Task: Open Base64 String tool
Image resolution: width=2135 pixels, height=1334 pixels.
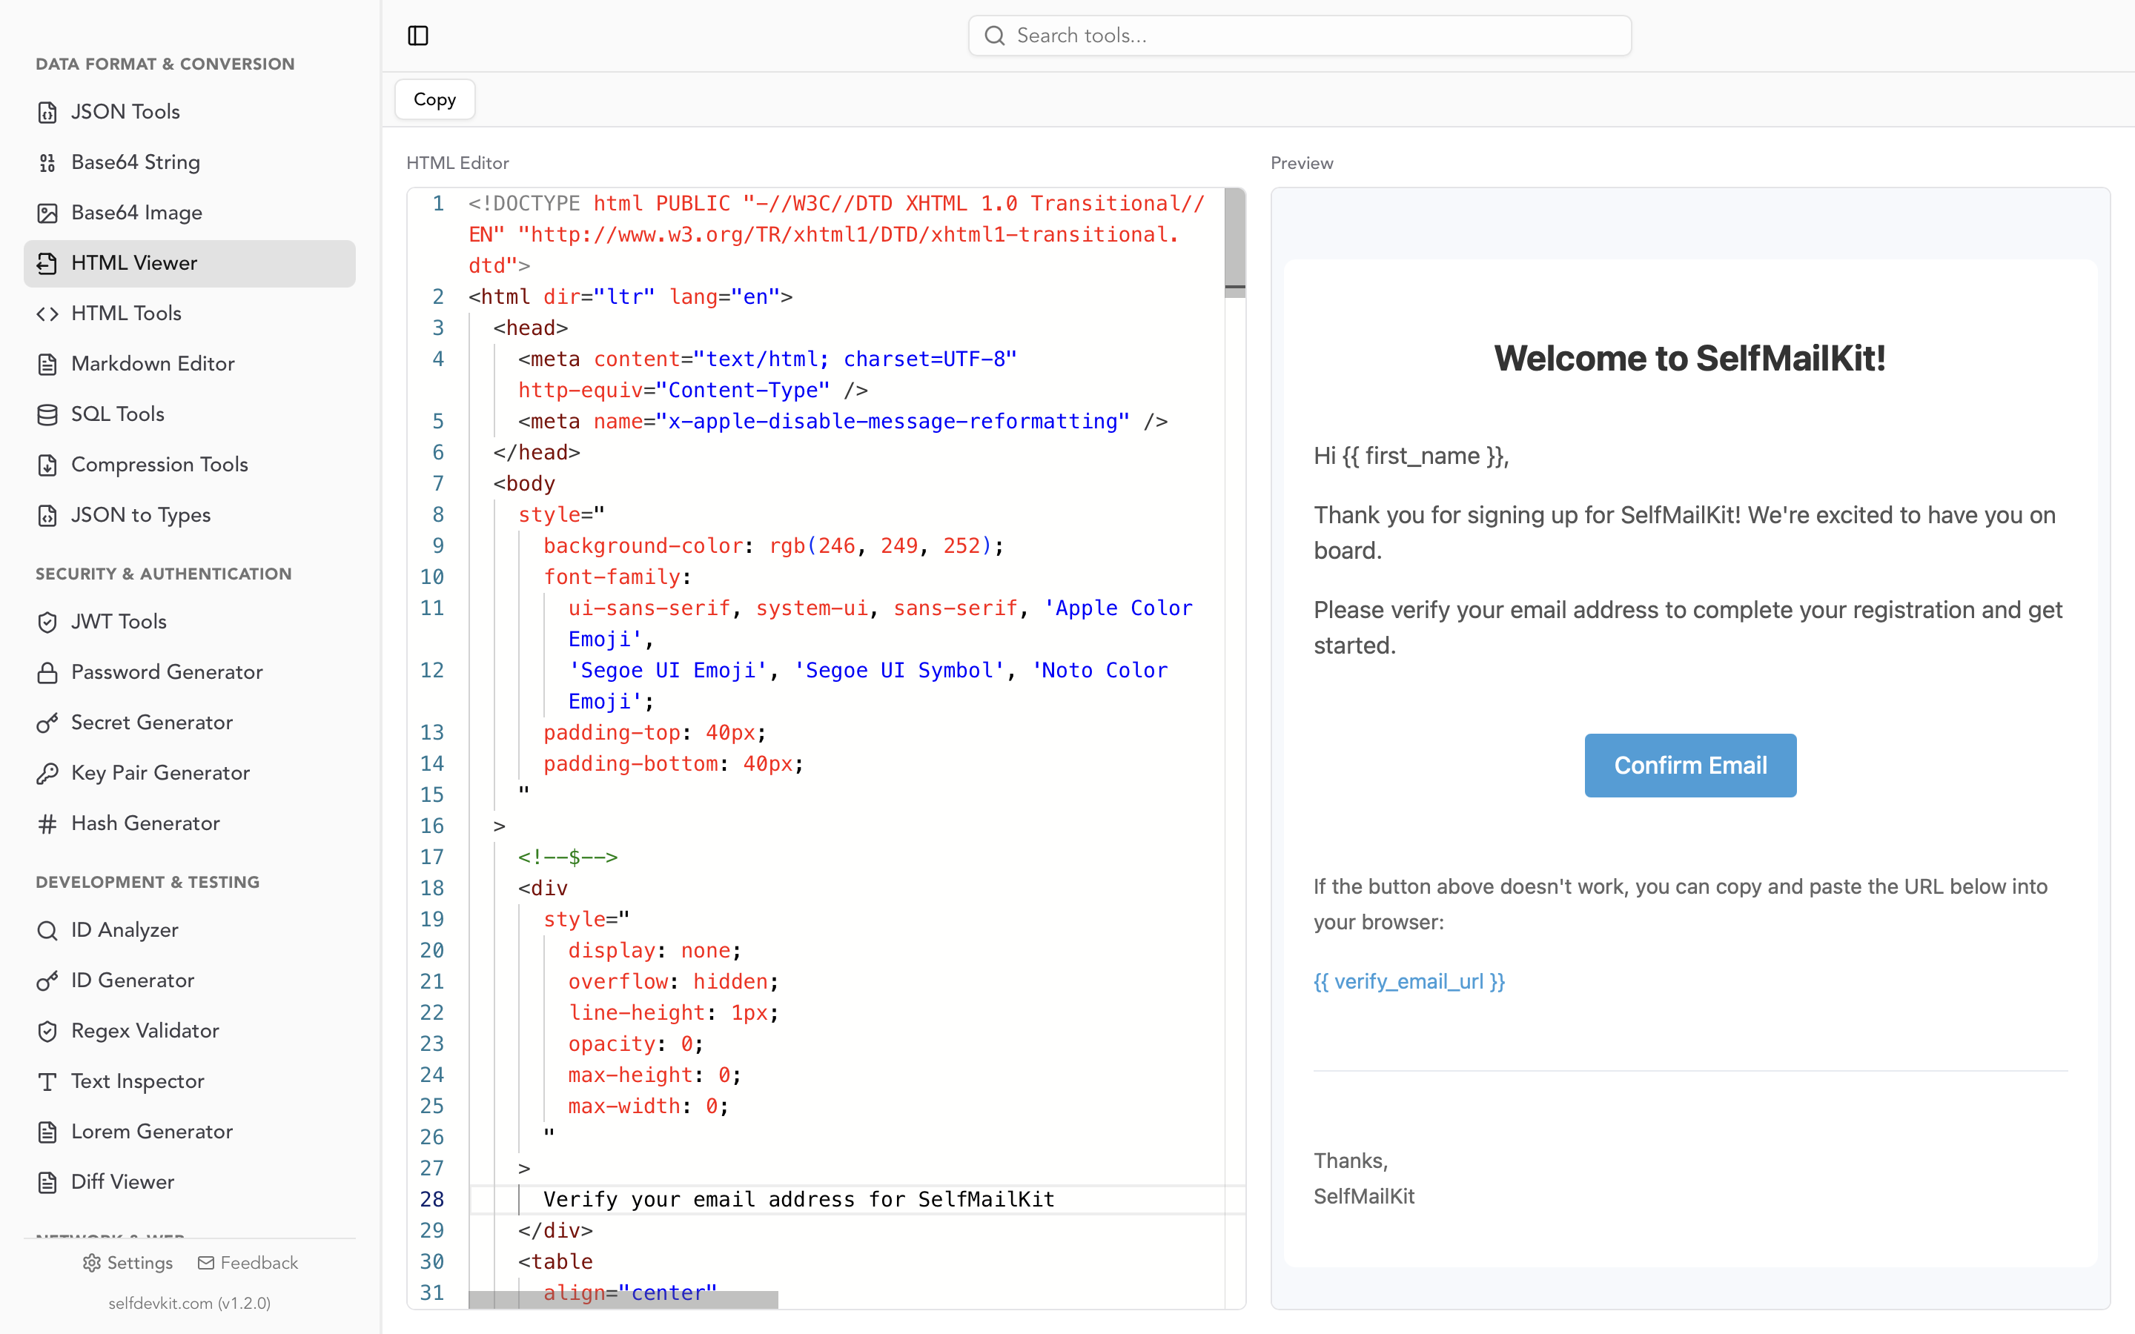Action: 190,162
